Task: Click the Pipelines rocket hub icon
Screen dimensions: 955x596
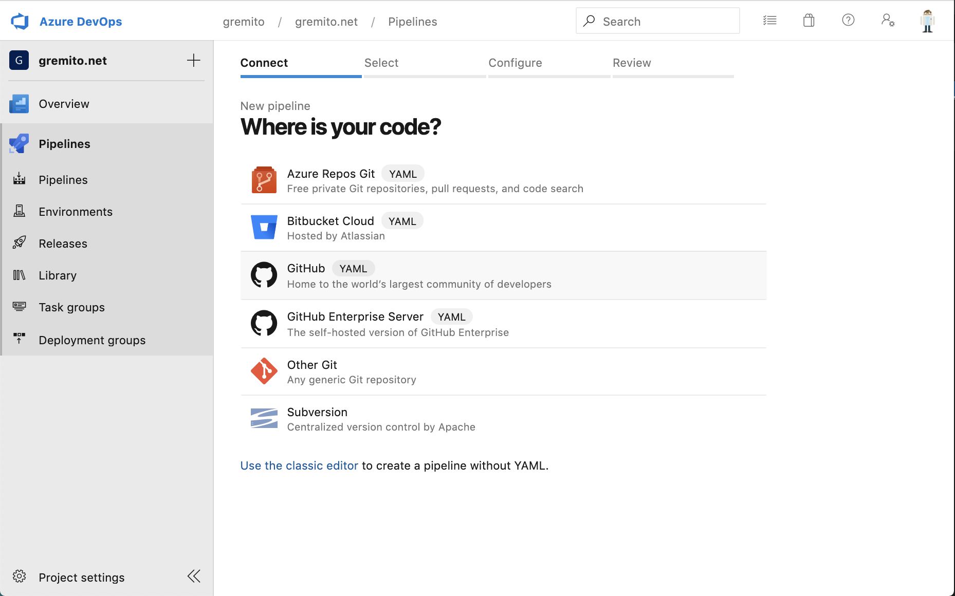Action: click(19, 144)
